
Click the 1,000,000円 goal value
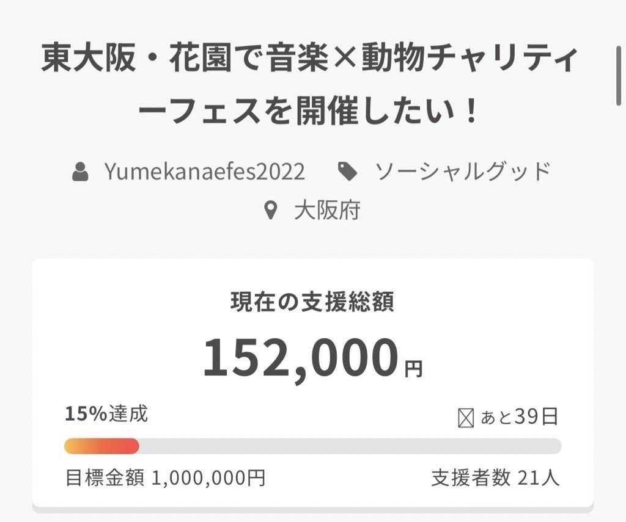coord(208,477)
